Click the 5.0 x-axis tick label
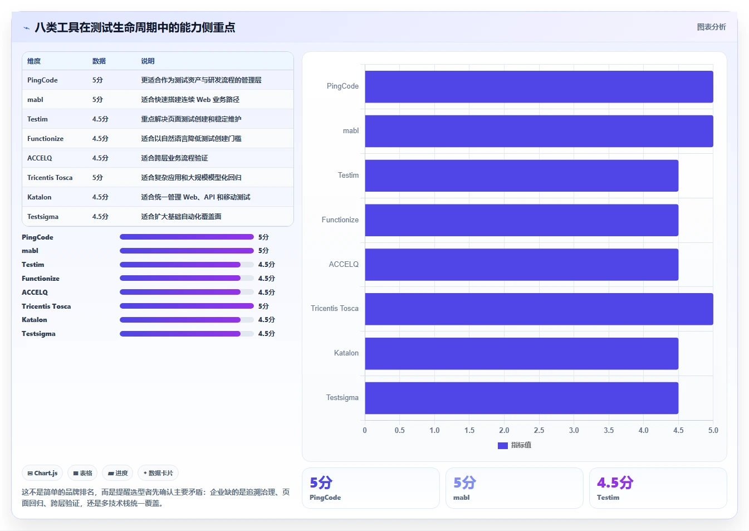The height and width of the screenshot is (531, 749). click(x=713, y=431)
